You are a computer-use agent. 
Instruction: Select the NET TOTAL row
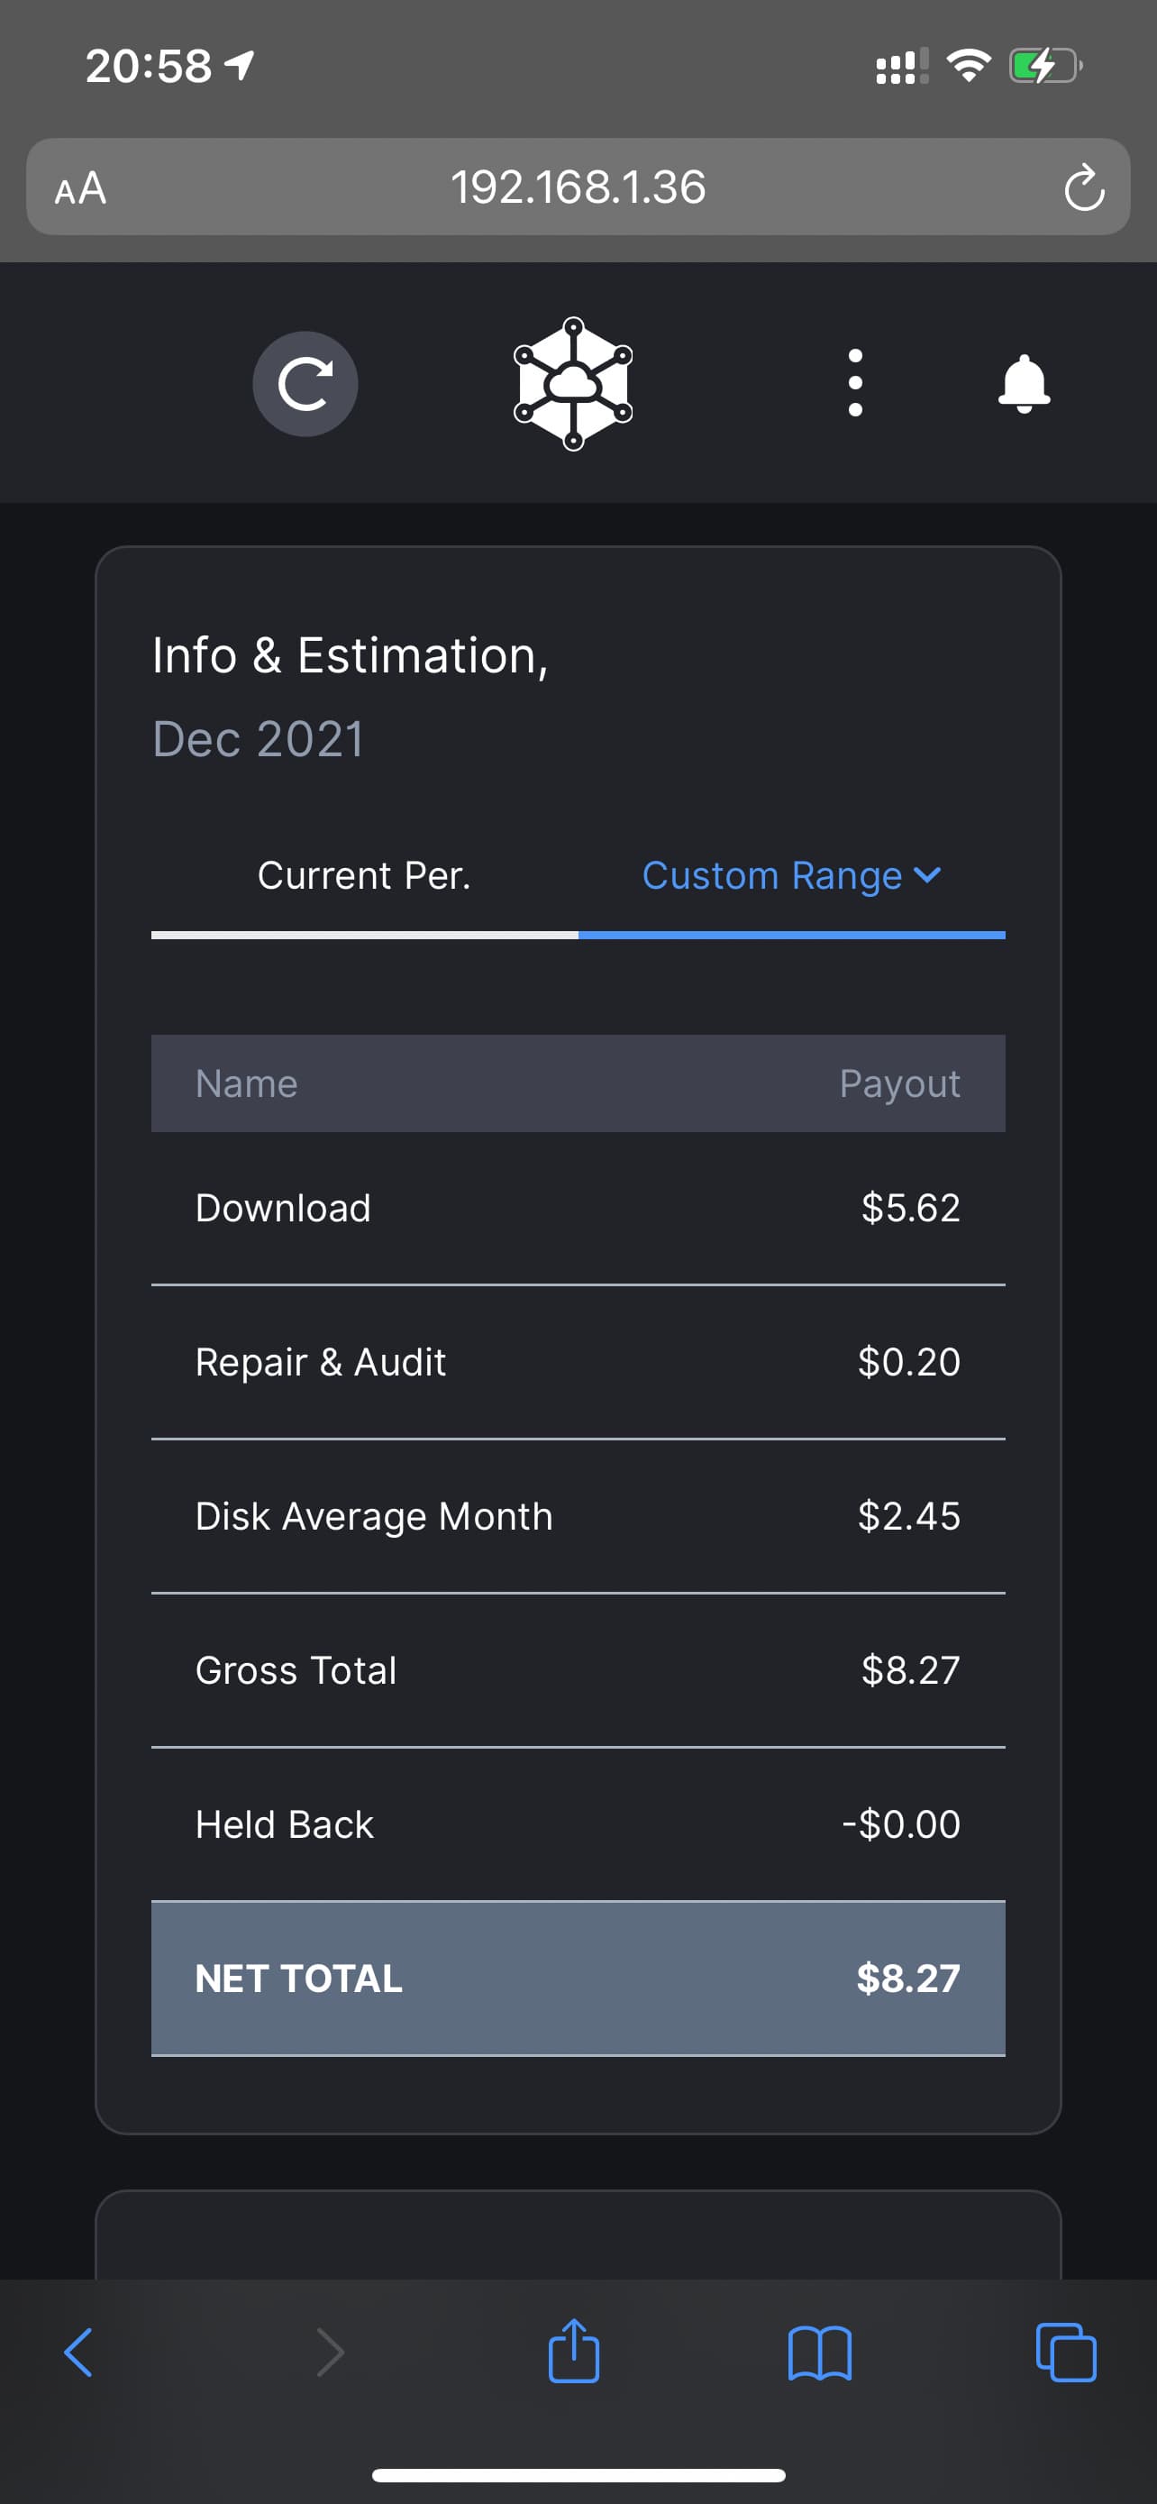pyautogui.click(x=578, y=1979)
